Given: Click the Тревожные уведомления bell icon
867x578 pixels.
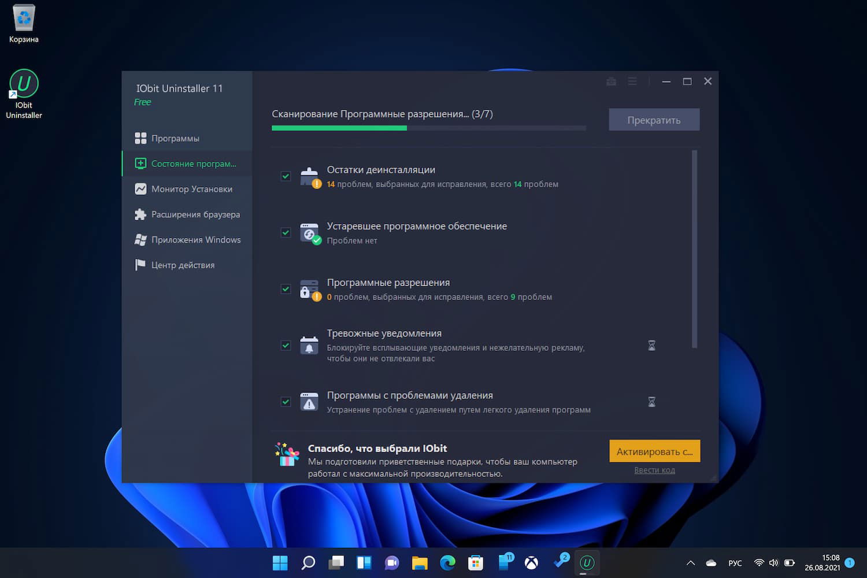Looking at the screenshot, I should (309, 345).
